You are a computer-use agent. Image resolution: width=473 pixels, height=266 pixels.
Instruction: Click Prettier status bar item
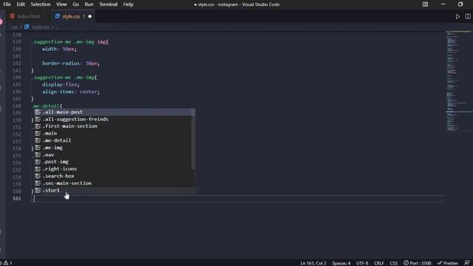click(x=448, y=263)
